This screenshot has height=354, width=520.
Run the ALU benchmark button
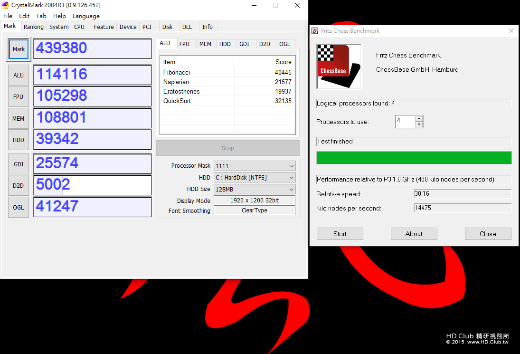pos(19,75)
